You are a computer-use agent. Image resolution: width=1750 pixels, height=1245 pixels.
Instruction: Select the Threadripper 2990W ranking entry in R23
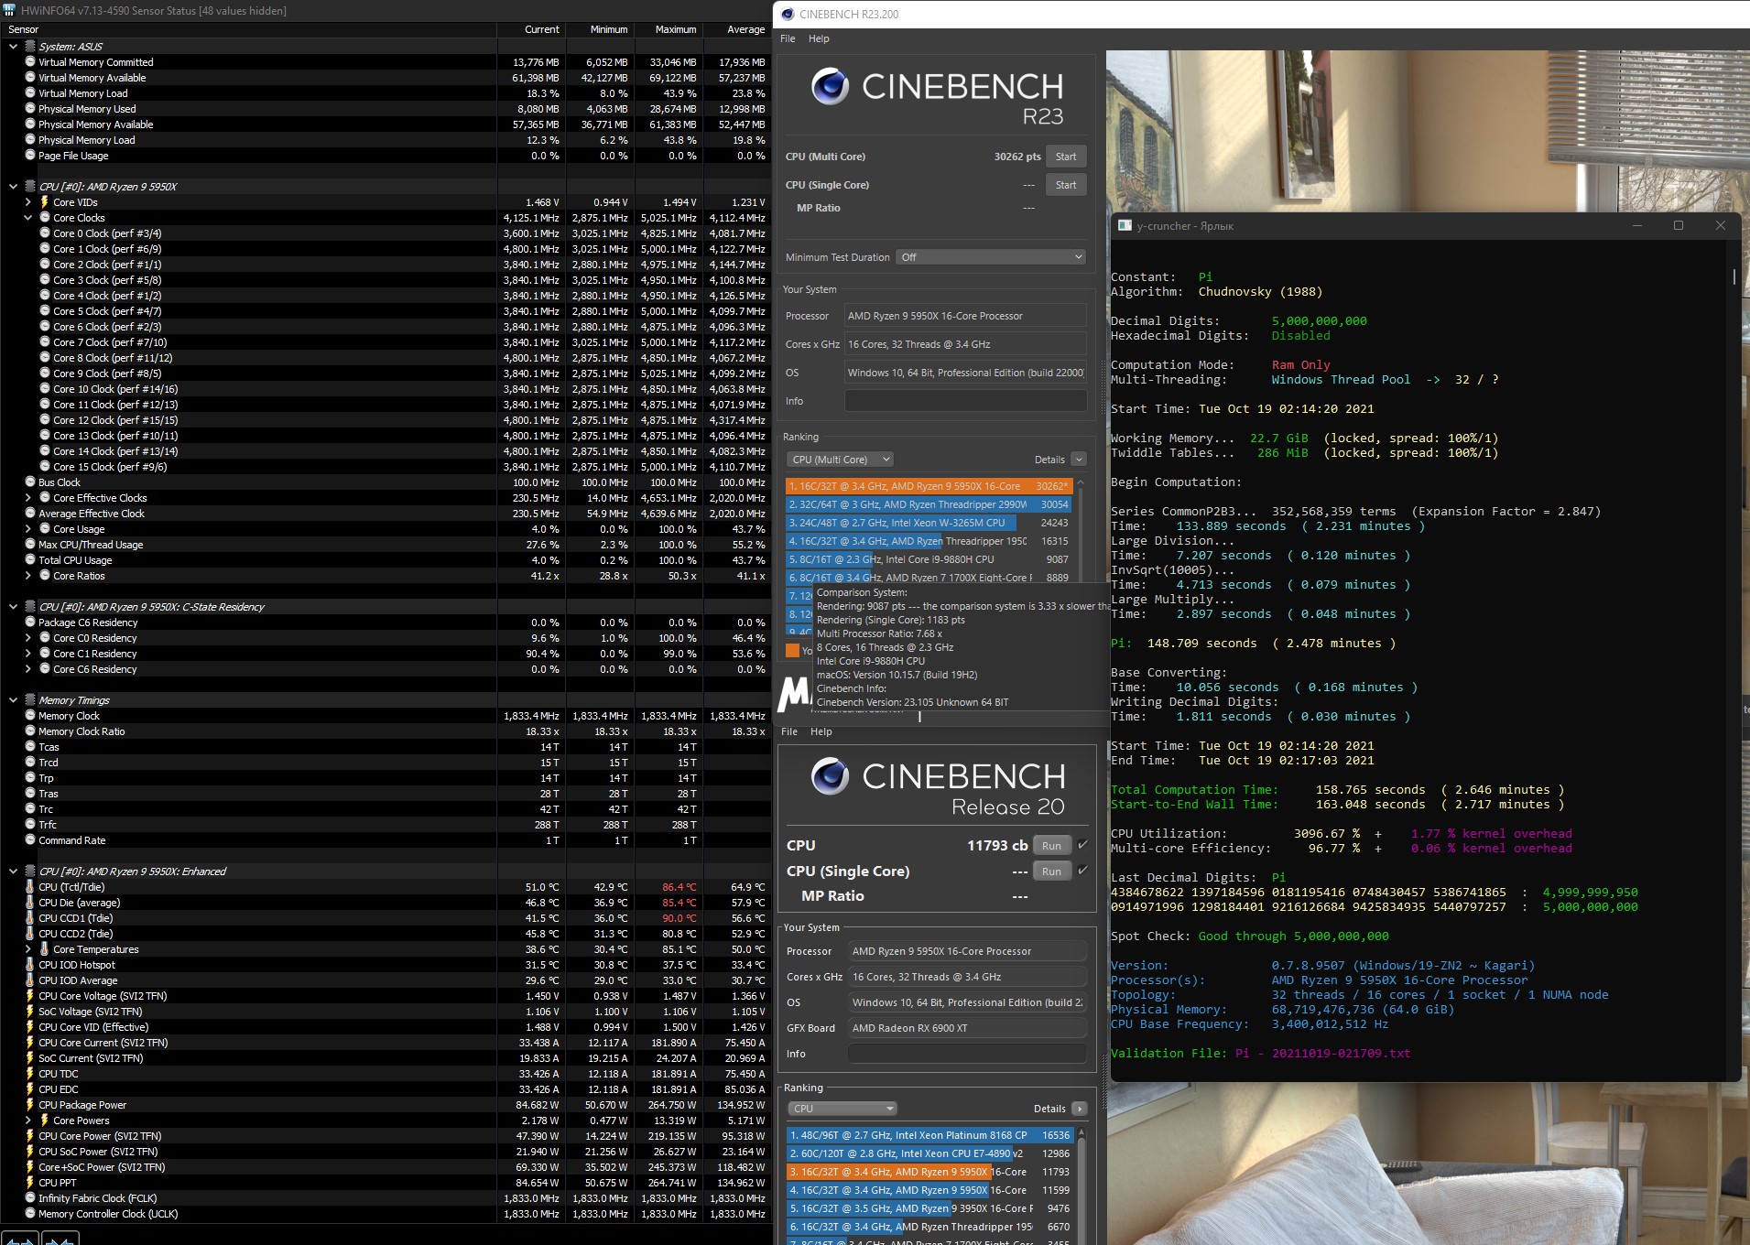point(929,504)
